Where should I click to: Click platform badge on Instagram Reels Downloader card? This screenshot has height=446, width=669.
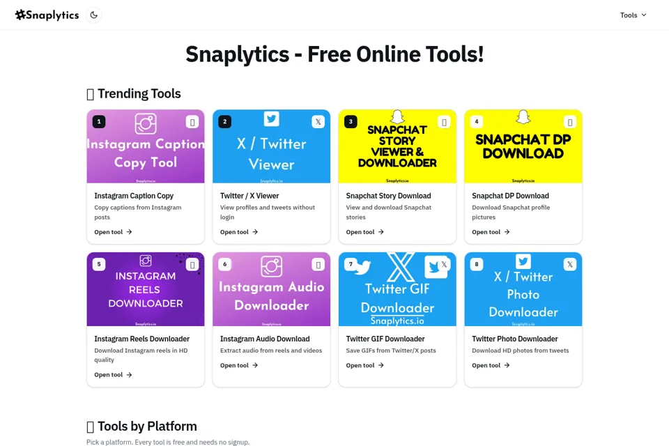pyautogui.click(x=192, y=265)
